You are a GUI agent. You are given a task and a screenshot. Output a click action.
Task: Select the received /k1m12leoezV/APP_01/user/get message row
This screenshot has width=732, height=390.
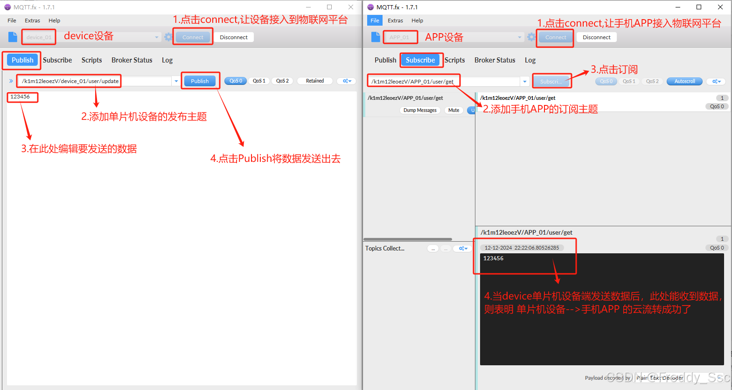(x=603, y=102)
